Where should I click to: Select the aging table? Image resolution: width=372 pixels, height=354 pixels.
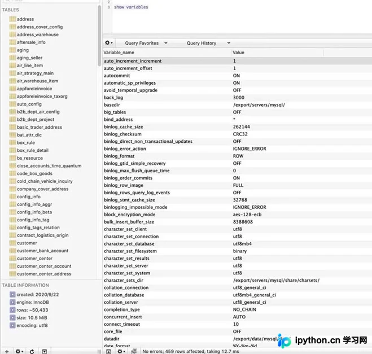pyautogui.click(x=23, y=50)
